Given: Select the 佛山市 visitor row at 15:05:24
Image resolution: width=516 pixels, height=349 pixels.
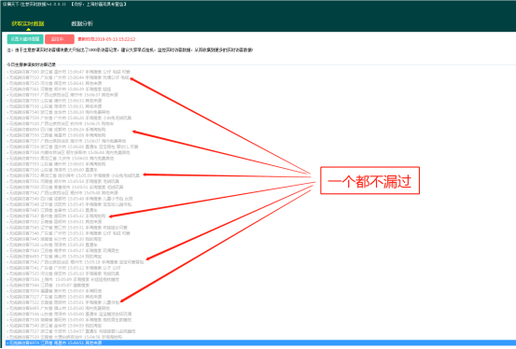Looking at the screenshot, I should tap(54, 257).
